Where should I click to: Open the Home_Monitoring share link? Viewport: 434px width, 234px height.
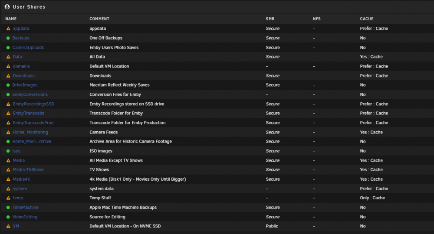(x=30, y=132)
